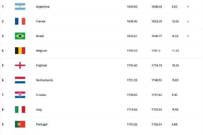Click the France flag icon
This screenshot has height=135, width=203.
point(20,21)
